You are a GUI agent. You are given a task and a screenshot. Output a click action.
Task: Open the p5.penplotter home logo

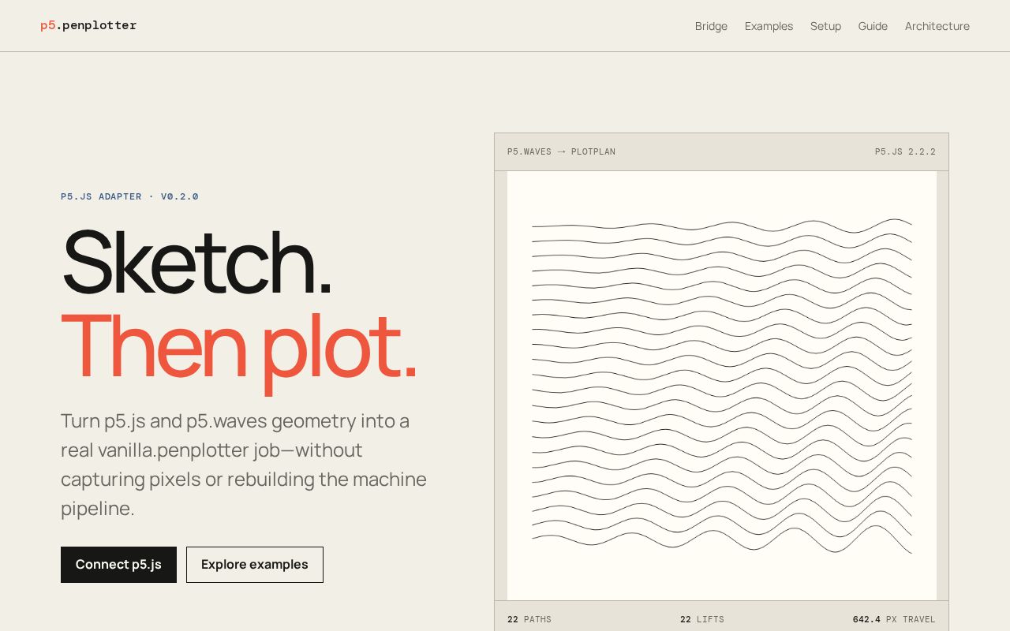(x=88, y=25)
